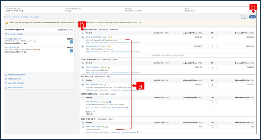Image resolution: width=261 pixels, height=140 pixels.
Task: Click the Cancel button
Action: point(243,17)
